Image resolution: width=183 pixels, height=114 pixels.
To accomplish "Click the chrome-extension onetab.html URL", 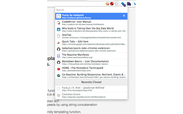I will tap(91, 38).
